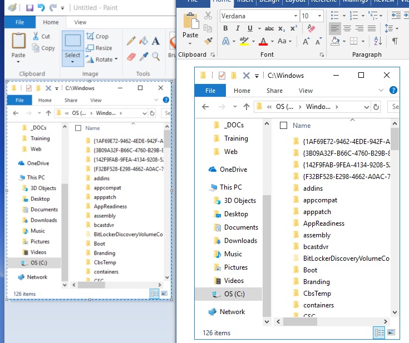Select the Magnifier tool in Paint
The image size is (409, 343).
coord(156,56)
